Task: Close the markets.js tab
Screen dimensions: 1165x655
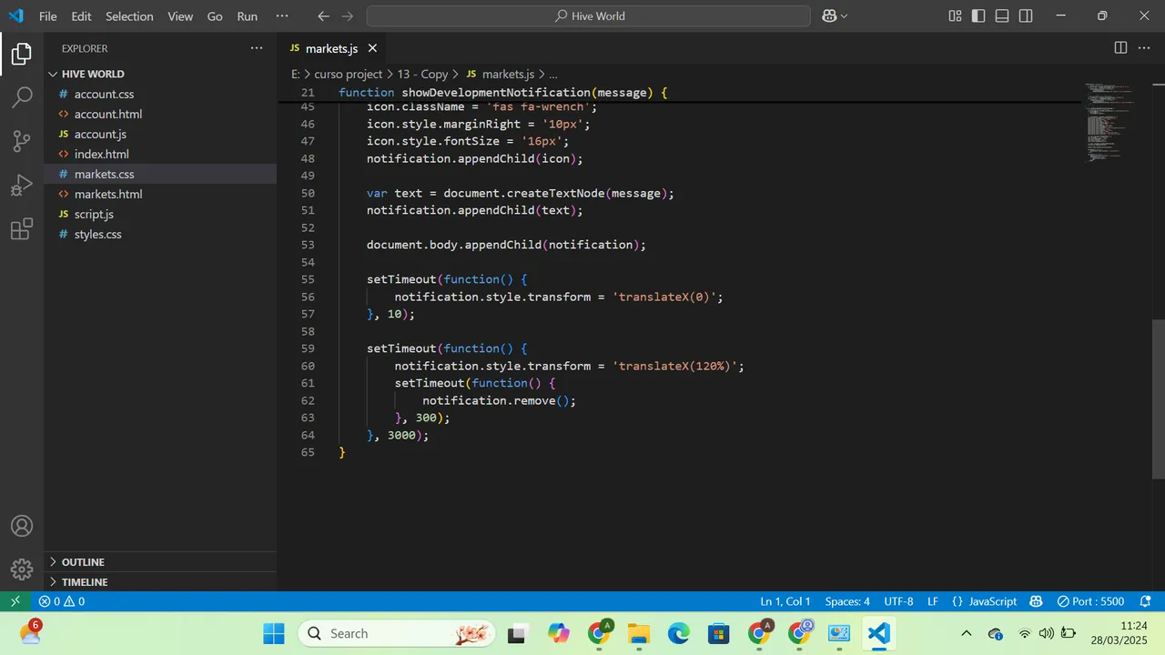Action: click(372, 48)
